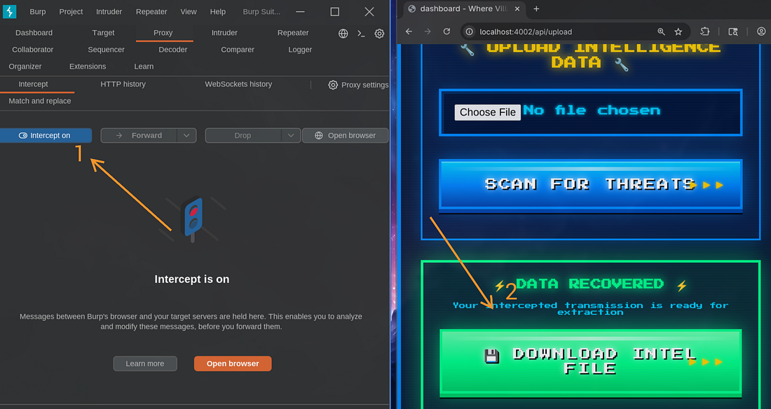Click the browser address bar URL
Image resolution: width=771 pixels, height=409 pixels.
click(526, 32)
